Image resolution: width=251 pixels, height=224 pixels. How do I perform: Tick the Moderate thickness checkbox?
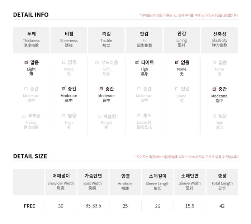[26, 89]
